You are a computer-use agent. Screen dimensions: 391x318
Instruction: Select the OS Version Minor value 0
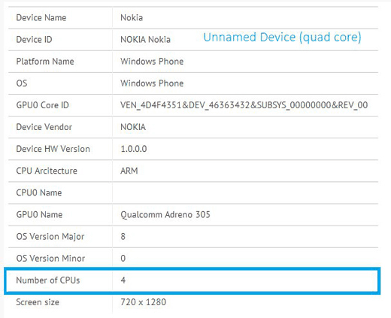[123, 259]
